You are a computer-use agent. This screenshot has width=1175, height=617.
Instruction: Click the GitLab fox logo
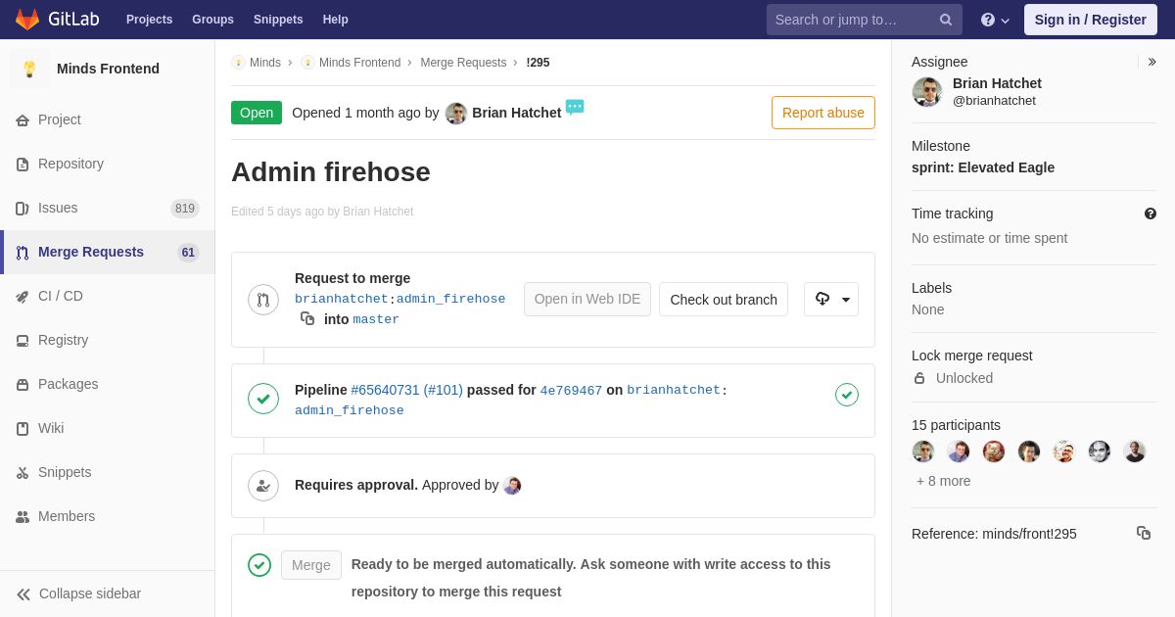(27, 20)
